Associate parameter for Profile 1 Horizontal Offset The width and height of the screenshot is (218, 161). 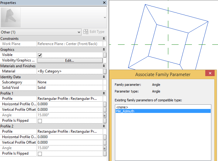[105, 104]
